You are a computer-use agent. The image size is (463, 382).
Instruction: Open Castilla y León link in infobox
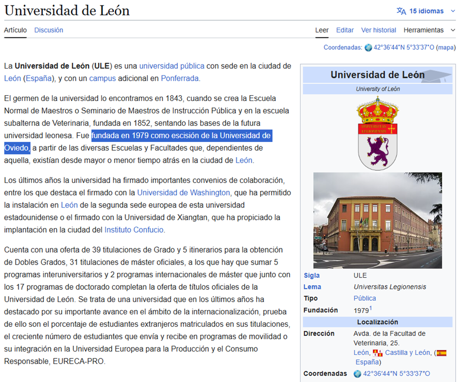pyautogui.click(x=407, y=353)
